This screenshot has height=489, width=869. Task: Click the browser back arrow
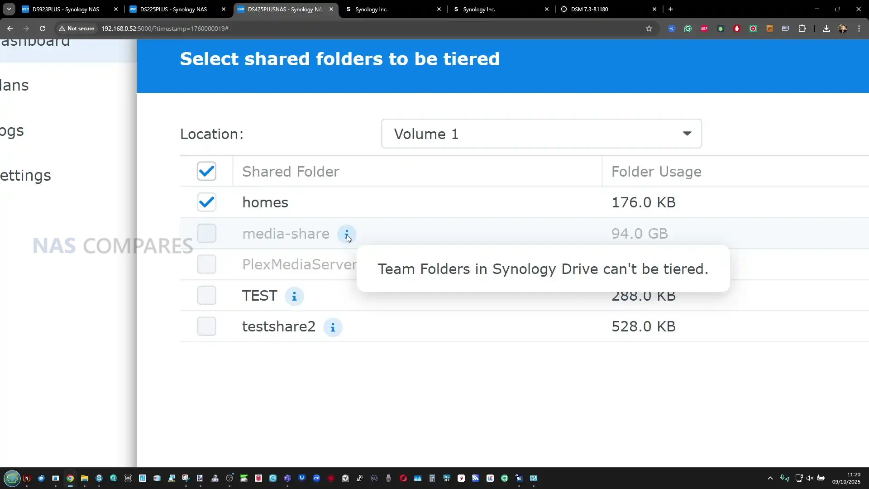[x=10, y=29]
